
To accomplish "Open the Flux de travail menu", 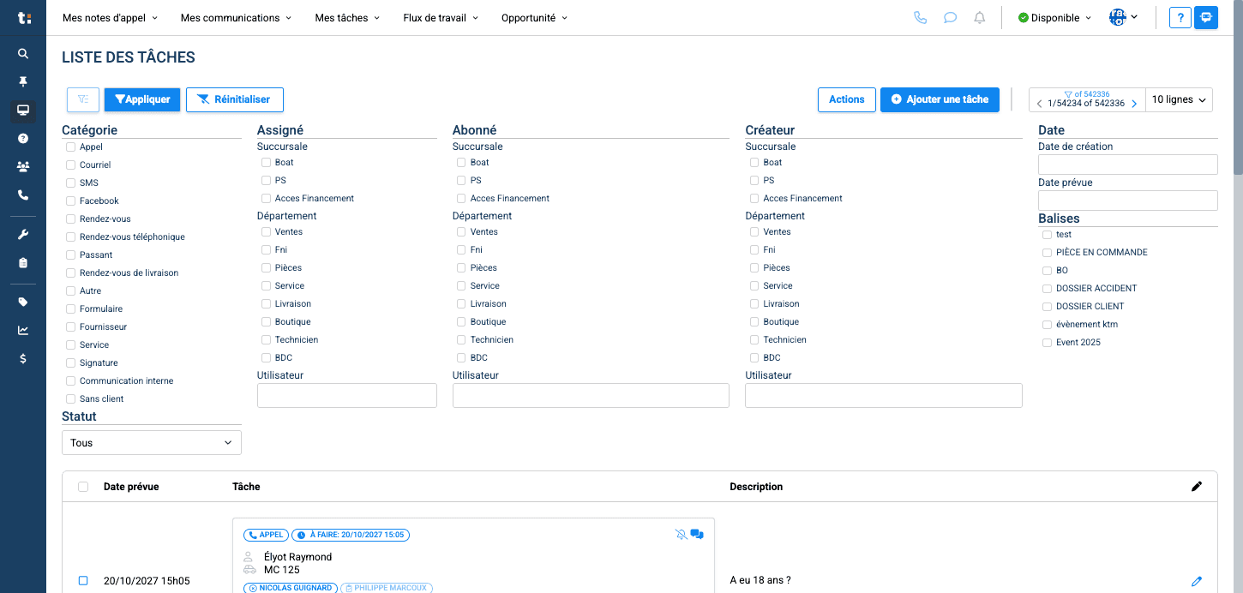I will (x=441, y=18).
